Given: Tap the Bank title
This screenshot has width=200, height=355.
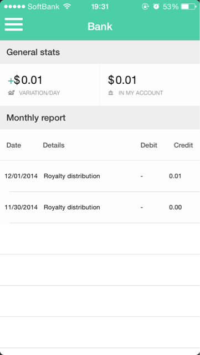Looking at the screenshot, I should (x=100, y=27).
